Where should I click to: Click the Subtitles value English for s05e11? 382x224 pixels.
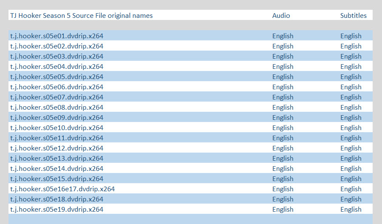[x=351, y=138]
